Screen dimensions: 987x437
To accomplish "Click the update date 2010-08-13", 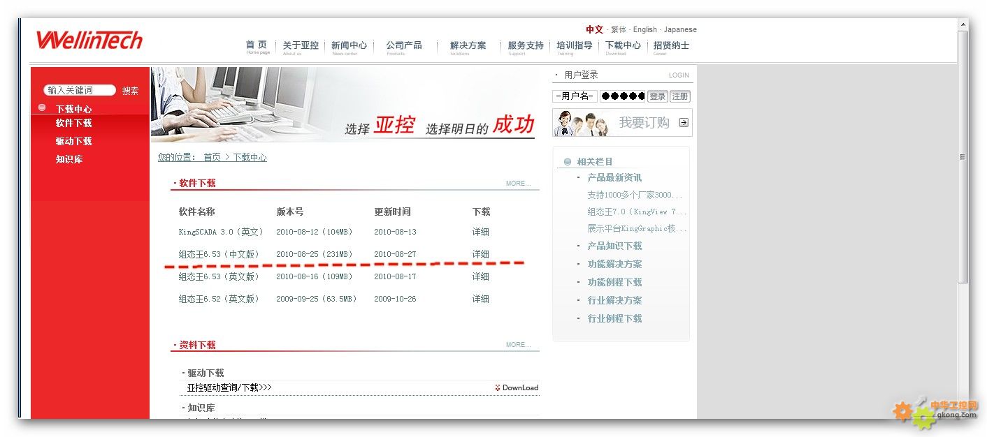I will [395, 232].
